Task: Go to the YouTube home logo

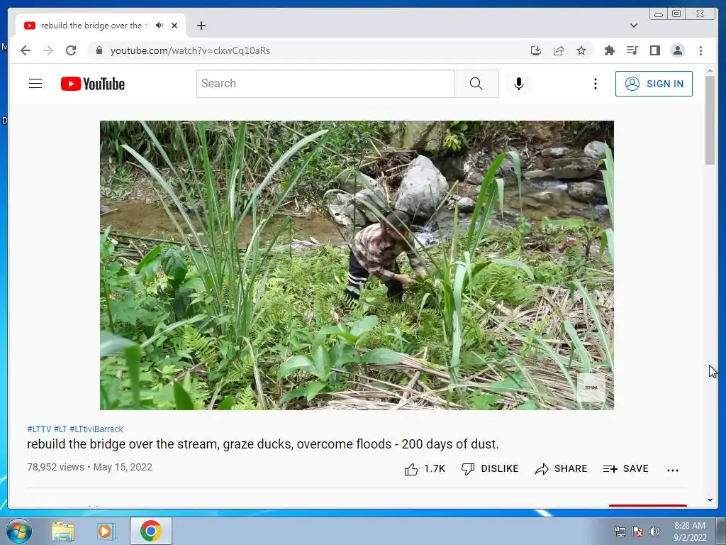Action: [93, 84]
